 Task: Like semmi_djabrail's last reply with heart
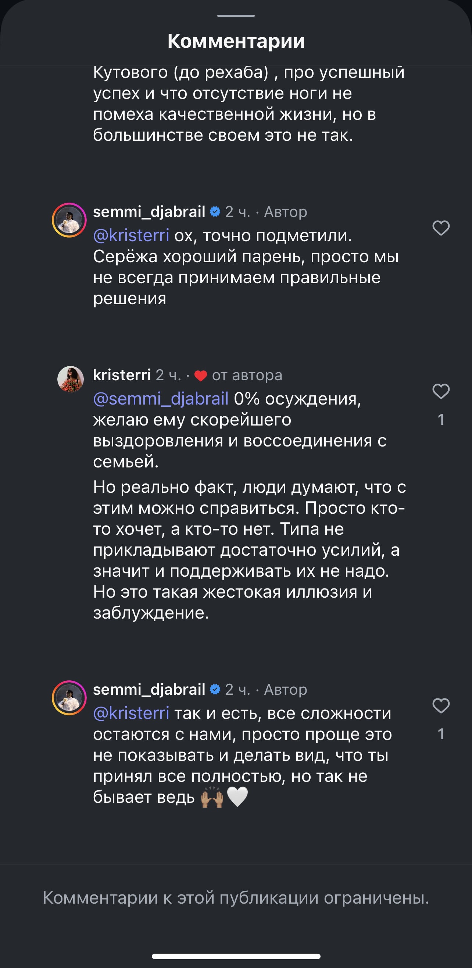click(441, 706)
